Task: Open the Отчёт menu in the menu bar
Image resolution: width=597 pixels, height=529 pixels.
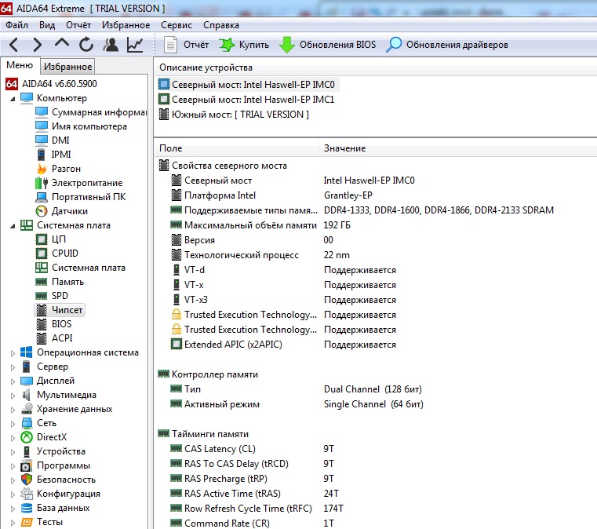Action: (78, 25)
